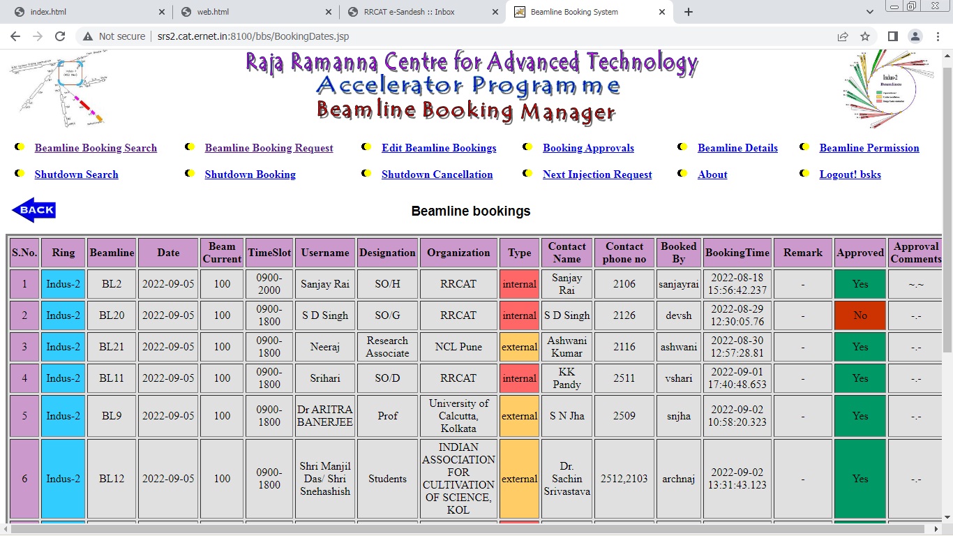Screen dimensions: 953x536
Task: Click the green 'Yes' approved cell for BL2
Action: coord(860,284)
